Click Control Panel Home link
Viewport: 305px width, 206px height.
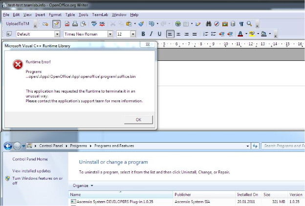30,159
